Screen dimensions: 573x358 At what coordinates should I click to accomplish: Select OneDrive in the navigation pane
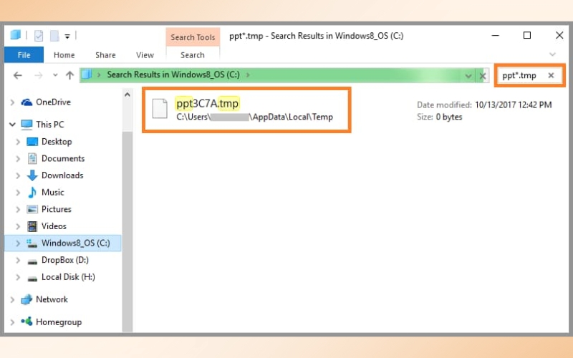click(x=53, y=102)
